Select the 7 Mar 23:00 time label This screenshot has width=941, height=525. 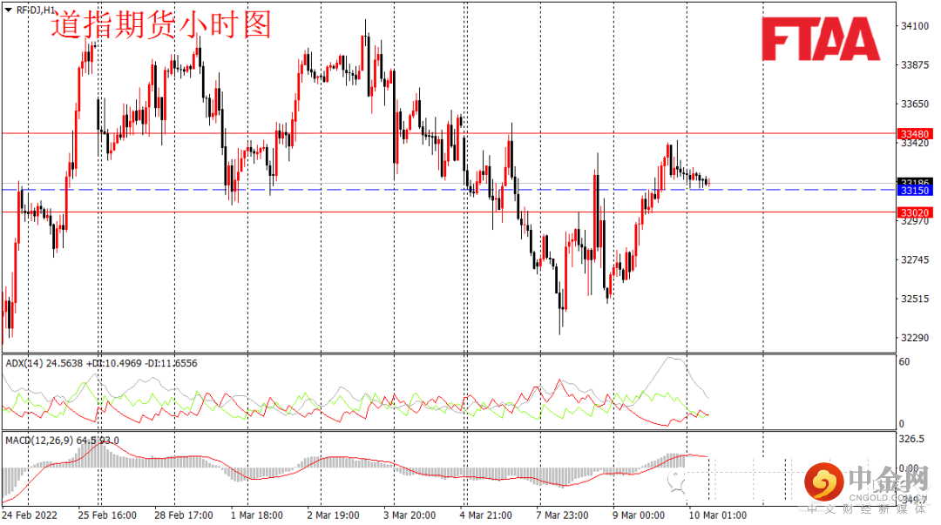pos(562,515)
